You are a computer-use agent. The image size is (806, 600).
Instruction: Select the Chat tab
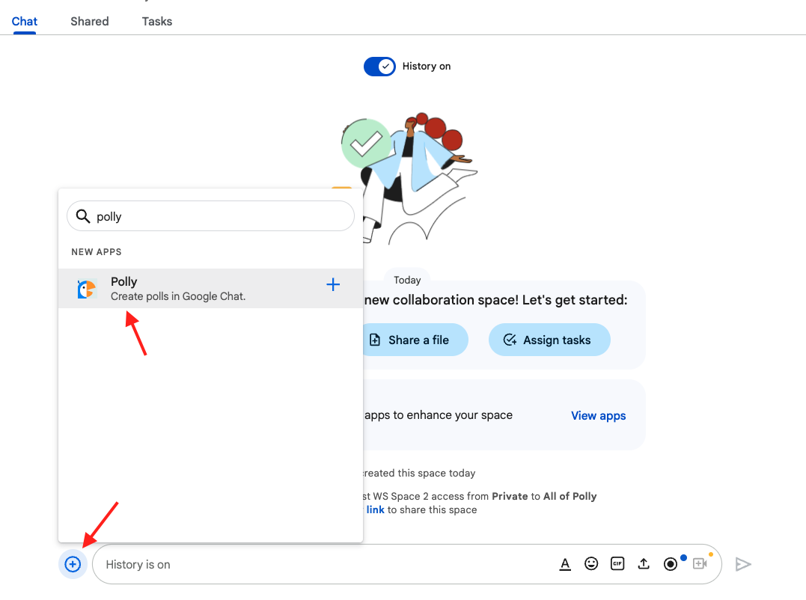coord(25,22)
